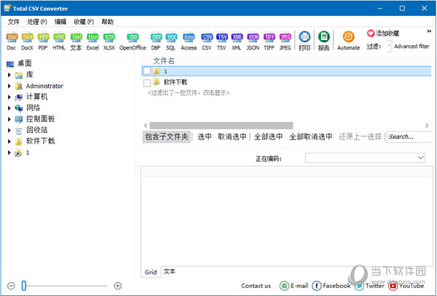
Task: Expand the tree node named 1
Action: (9, 153)
